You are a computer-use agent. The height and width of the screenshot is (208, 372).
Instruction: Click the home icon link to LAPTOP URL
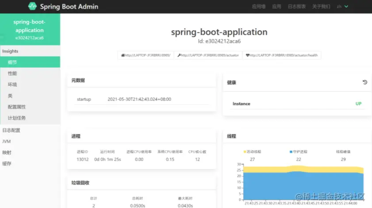pos(123,55)
